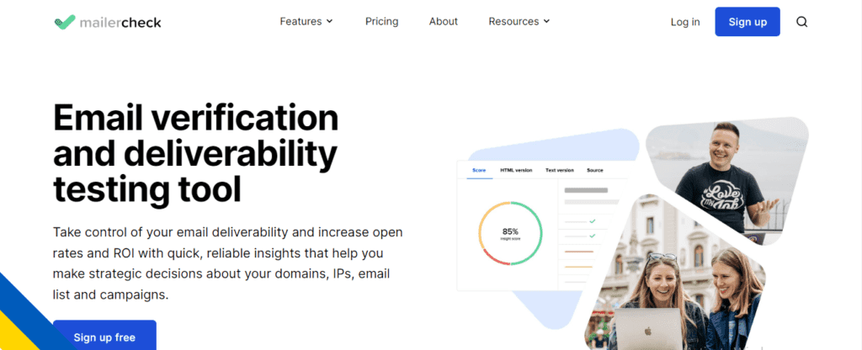Screen dimensions: 862x350
Task: Select the Score tab in the preview
Action: [x=479, y=171]
